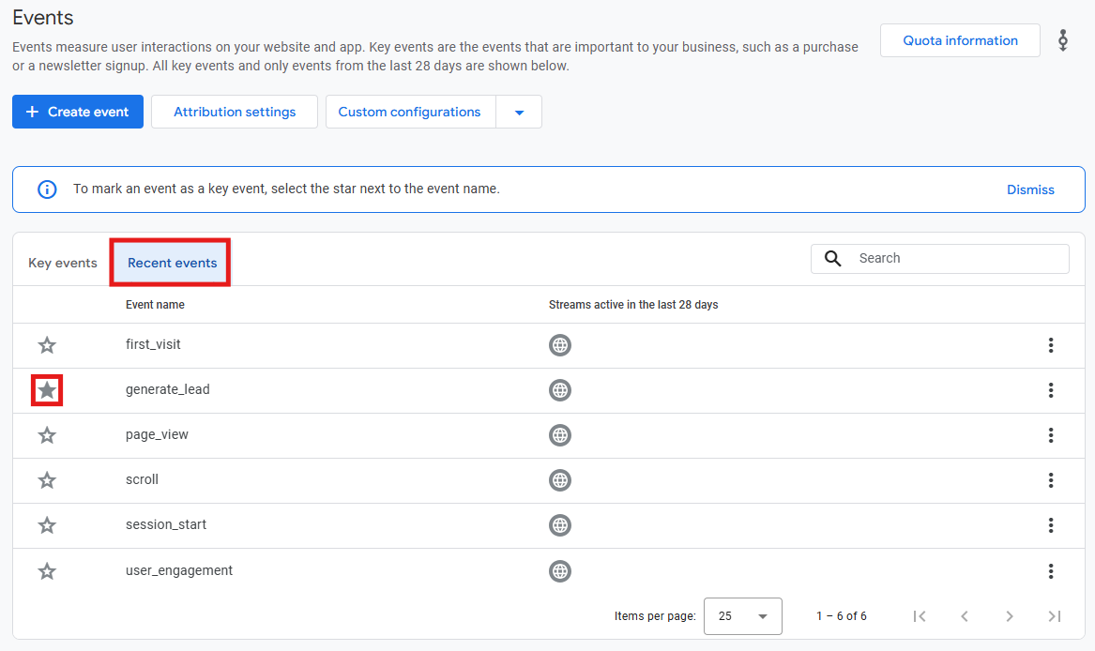Screen dimensions: 1095x651
Task: Select the Recent events tab
Action: (172, 263)
